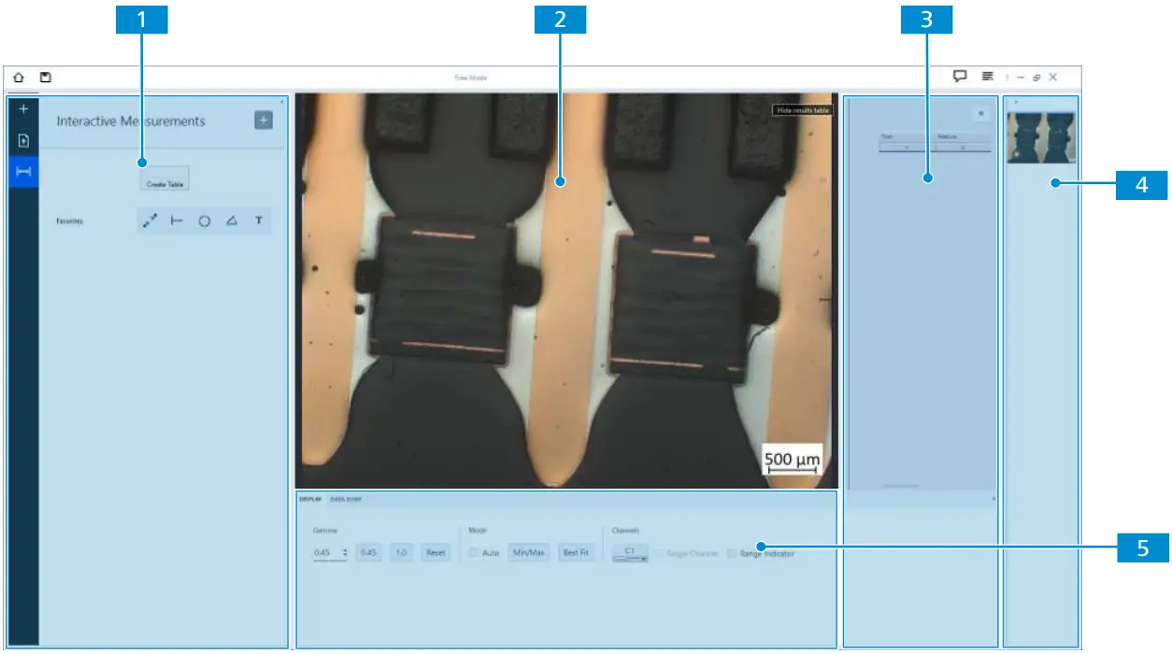The image size is (1172, 654).
Task: Add a tool via Interactive Measurements plus button
Action: pyautogui.click(x=264, y=121)
